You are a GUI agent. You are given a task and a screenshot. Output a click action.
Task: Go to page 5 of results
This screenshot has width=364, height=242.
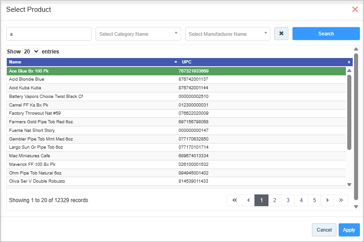(x=314, y=200)
